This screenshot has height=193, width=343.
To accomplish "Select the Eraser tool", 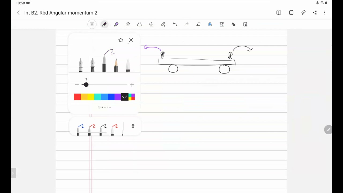I will tap(128, 24).
